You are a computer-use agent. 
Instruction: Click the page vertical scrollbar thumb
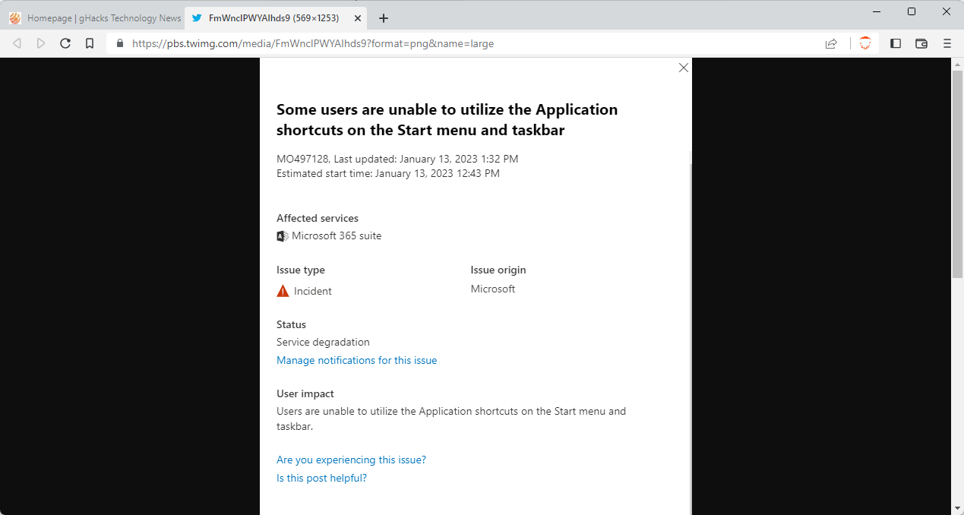pos(957,174)
